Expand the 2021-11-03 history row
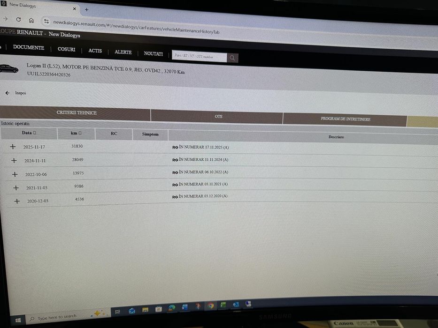The image size is (438, 328). (x=16, y=188)
